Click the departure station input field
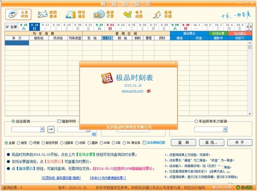 26,129
